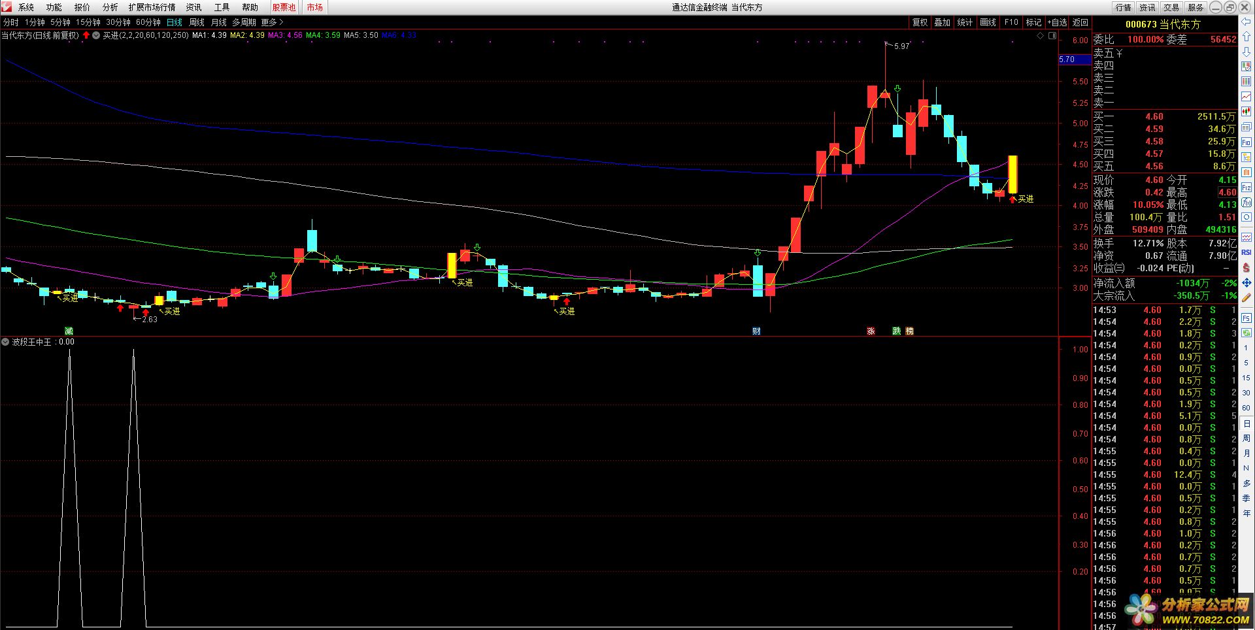Open the 报价 menu
The height and width of the screenshot is (630, 1255).
pyautogui.click(x=82, y=7)
